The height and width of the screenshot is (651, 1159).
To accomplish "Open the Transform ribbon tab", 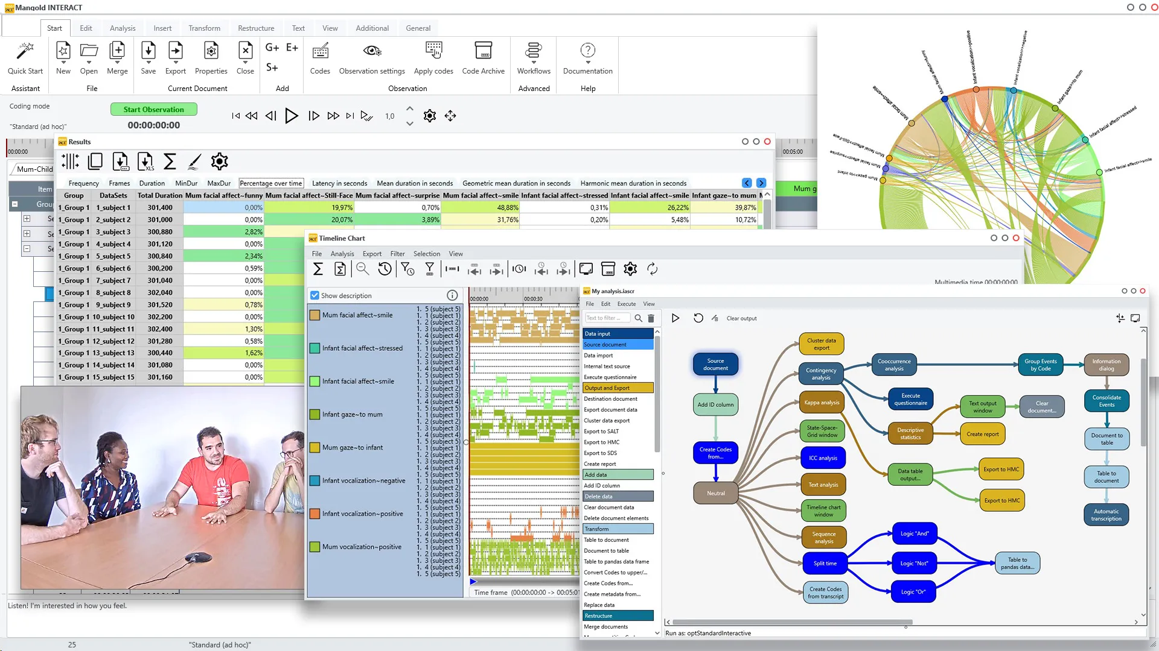I will coord(204,28).
